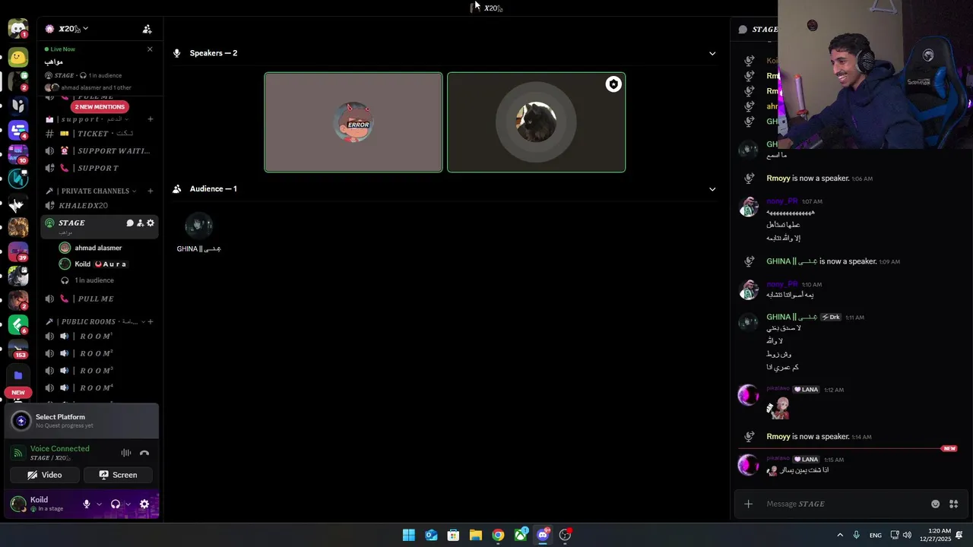Mute microphone in Koild user panel

click(87, 504)
